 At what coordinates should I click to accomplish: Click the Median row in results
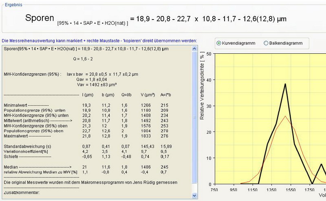(x=37, y=167)
